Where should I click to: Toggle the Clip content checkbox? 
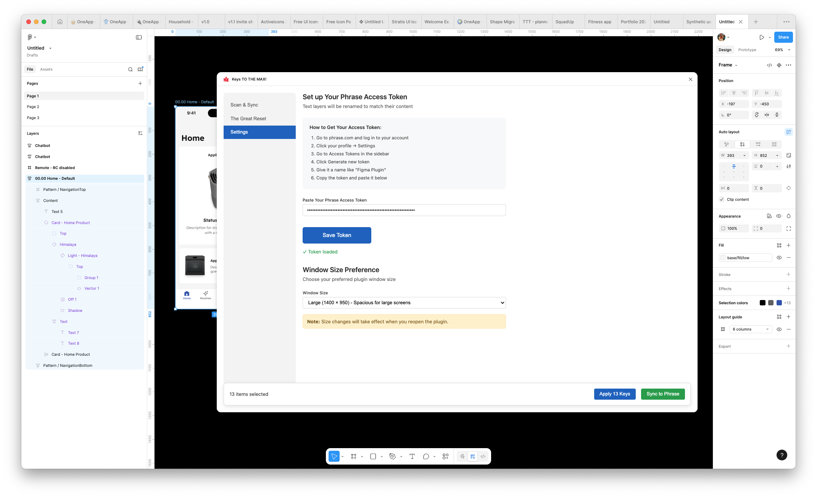722,199
